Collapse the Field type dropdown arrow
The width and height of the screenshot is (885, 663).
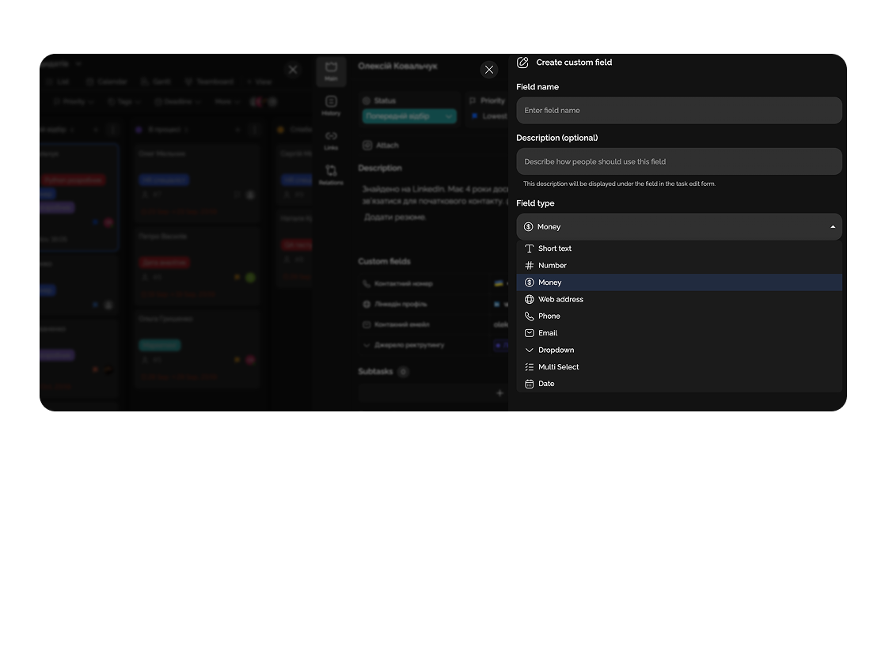click(833, 227)
